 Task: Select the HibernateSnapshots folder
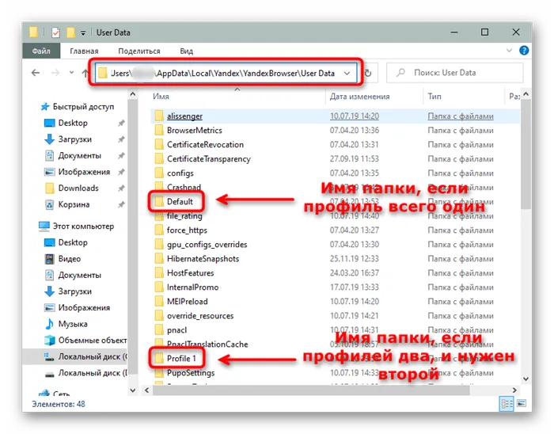pos(203,259)
